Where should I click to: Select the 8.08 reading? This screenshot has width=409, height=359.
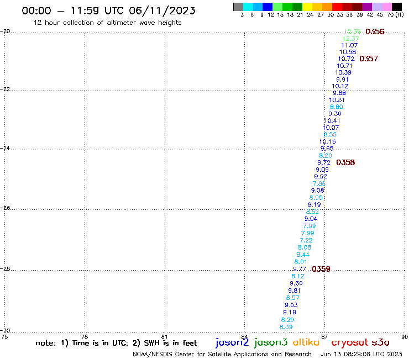(305, 247)
